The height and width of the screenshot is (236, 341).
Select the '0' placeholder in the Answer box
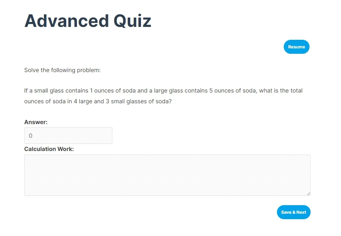click(30, 136)
